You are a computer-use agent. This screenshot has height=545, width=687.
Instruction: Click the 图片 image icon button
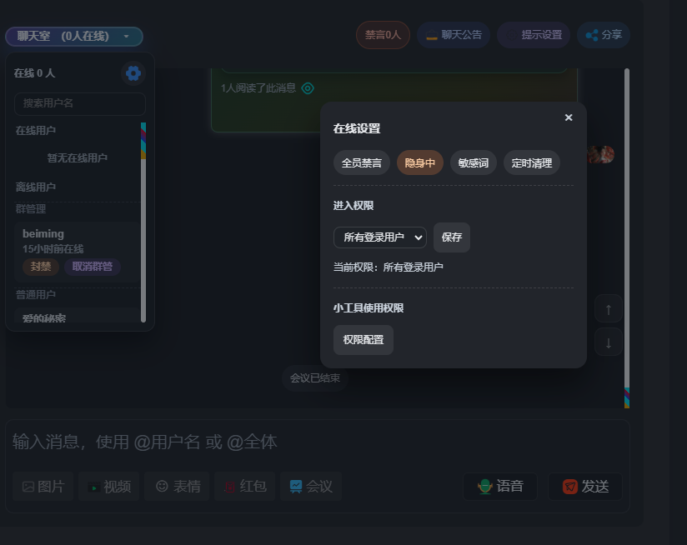[x=43, y=486]
